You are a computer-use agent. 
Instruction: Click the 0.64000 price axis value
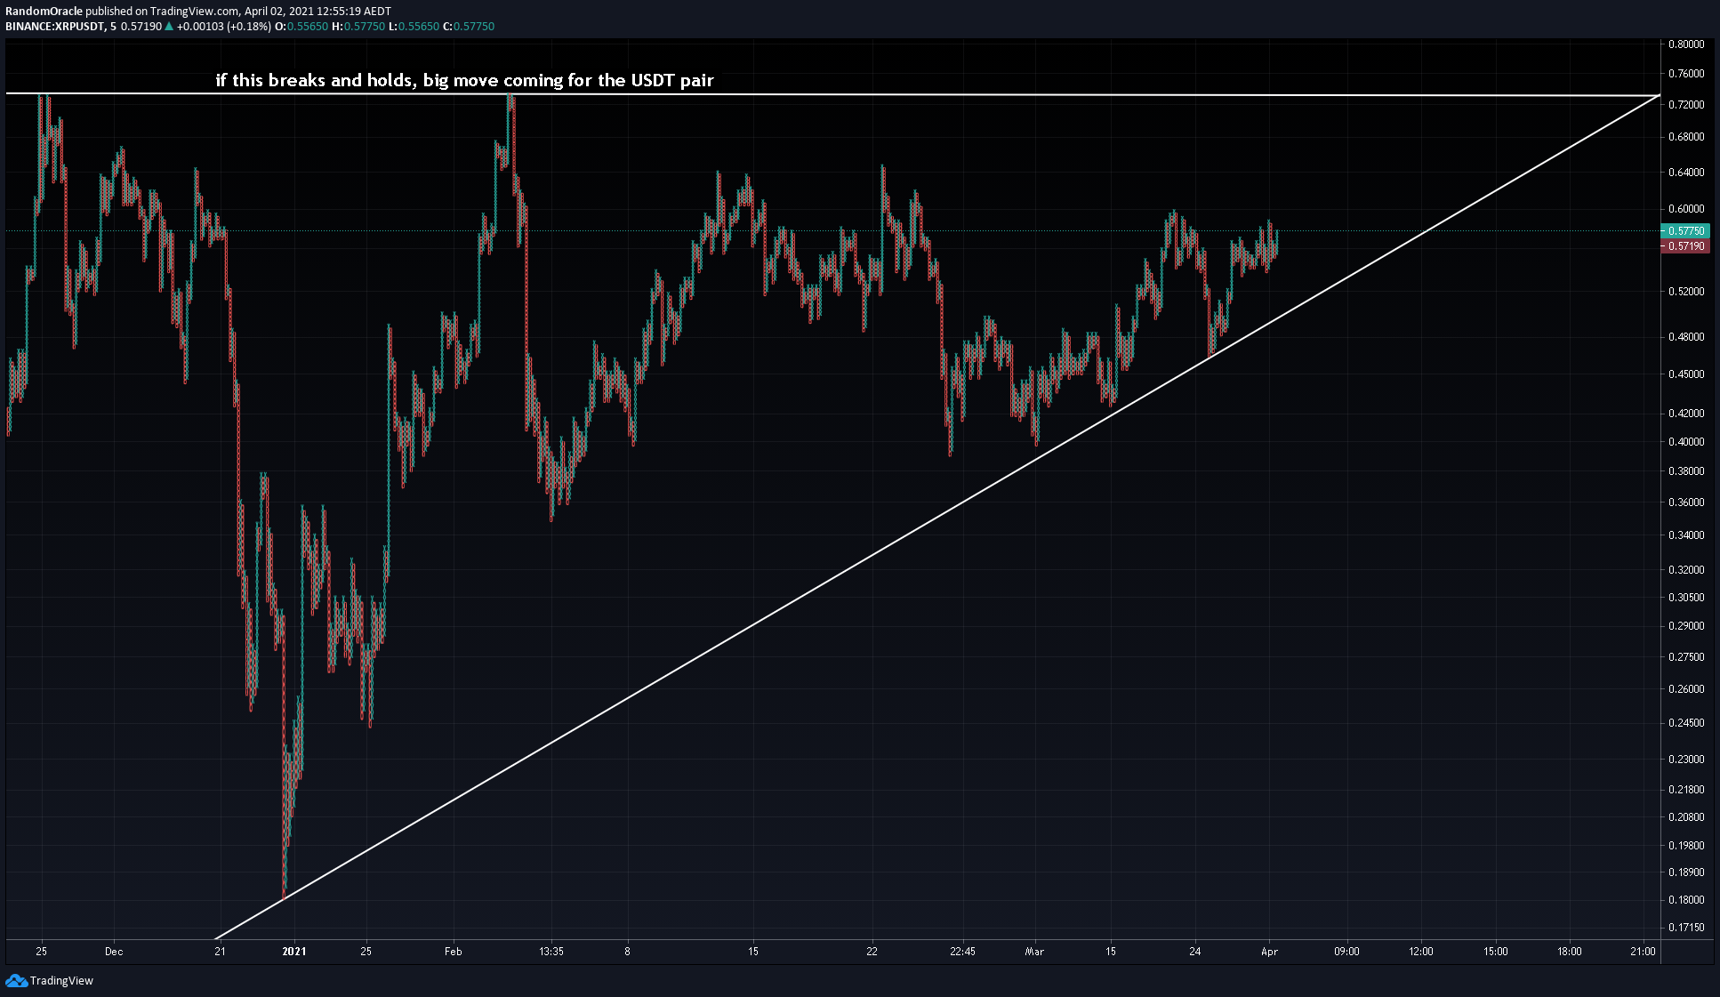click(x=1686, y=172)
